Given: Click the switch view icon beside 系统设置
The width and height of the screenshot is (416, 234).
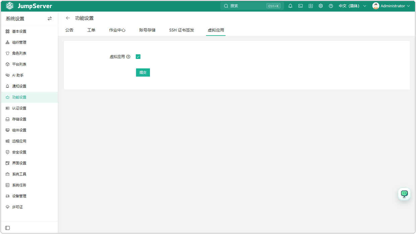Looking at the screenshot, I should pos(50,19).
